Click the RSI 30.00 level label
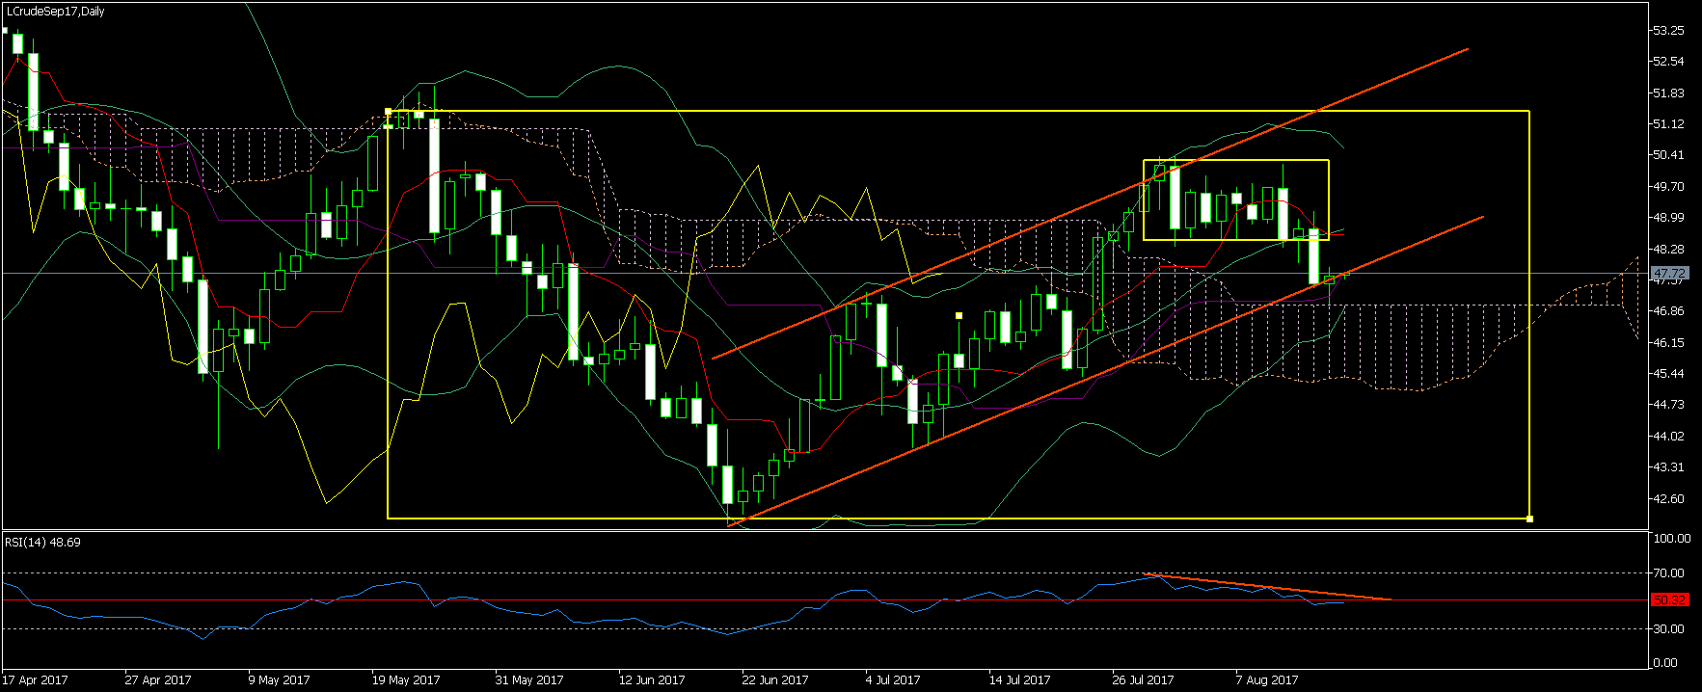This screenshot has width=1702, height=692. point(1668,629)
